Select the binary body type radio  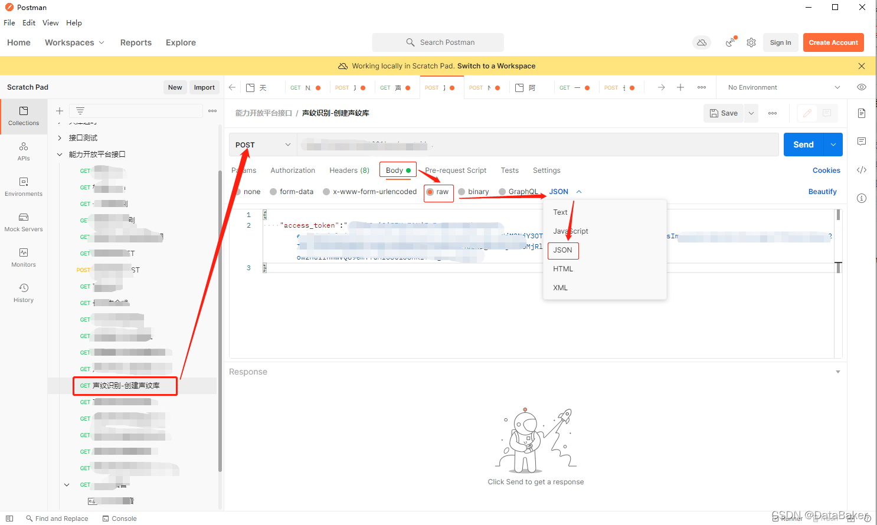point(462,192)
